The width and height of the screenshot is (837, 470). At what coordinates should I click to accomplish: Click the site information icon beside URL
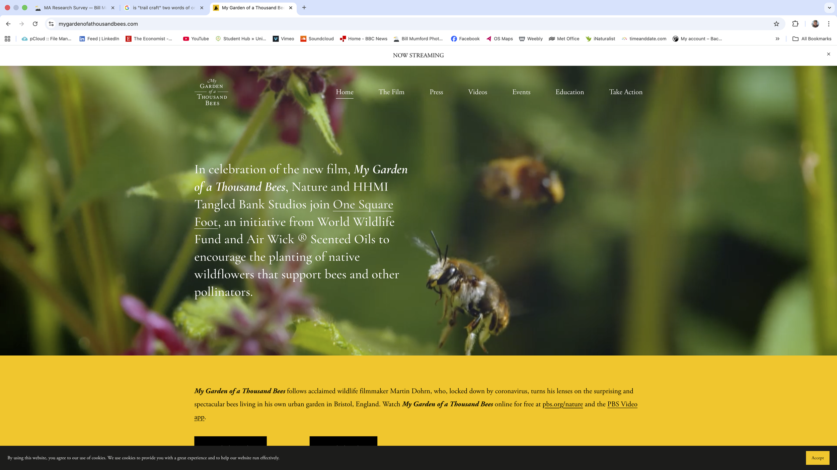tap(51, 24)
